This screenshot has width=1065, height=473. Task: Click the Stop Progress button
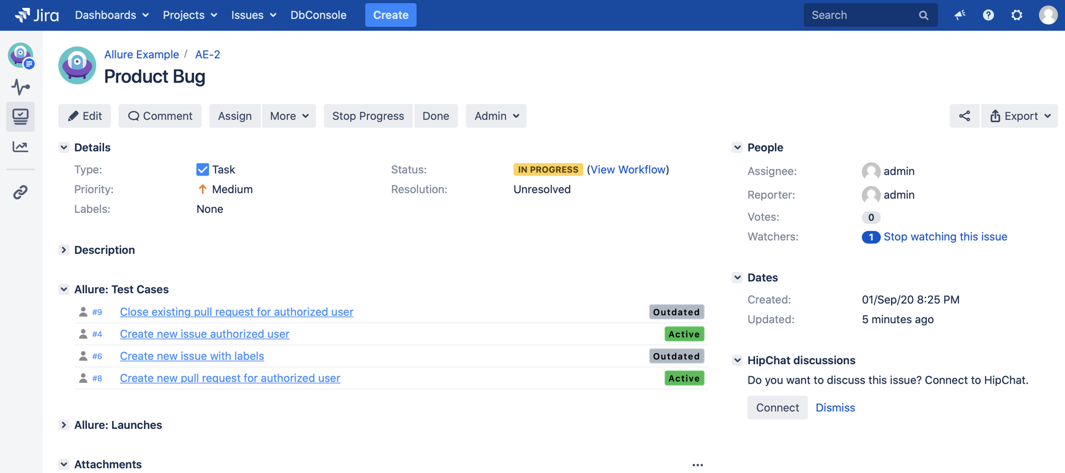[368, 116]
